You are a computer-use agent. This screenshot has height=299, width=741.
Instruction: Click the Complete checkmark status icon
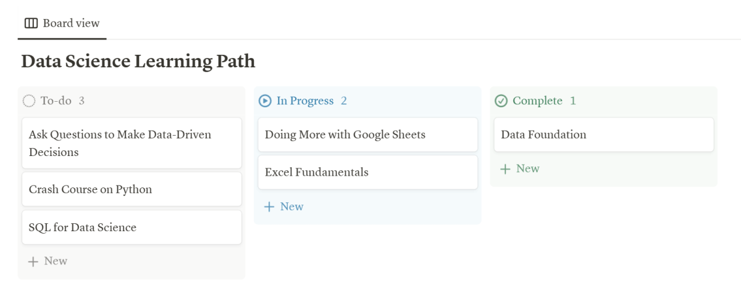pos(501,100)
